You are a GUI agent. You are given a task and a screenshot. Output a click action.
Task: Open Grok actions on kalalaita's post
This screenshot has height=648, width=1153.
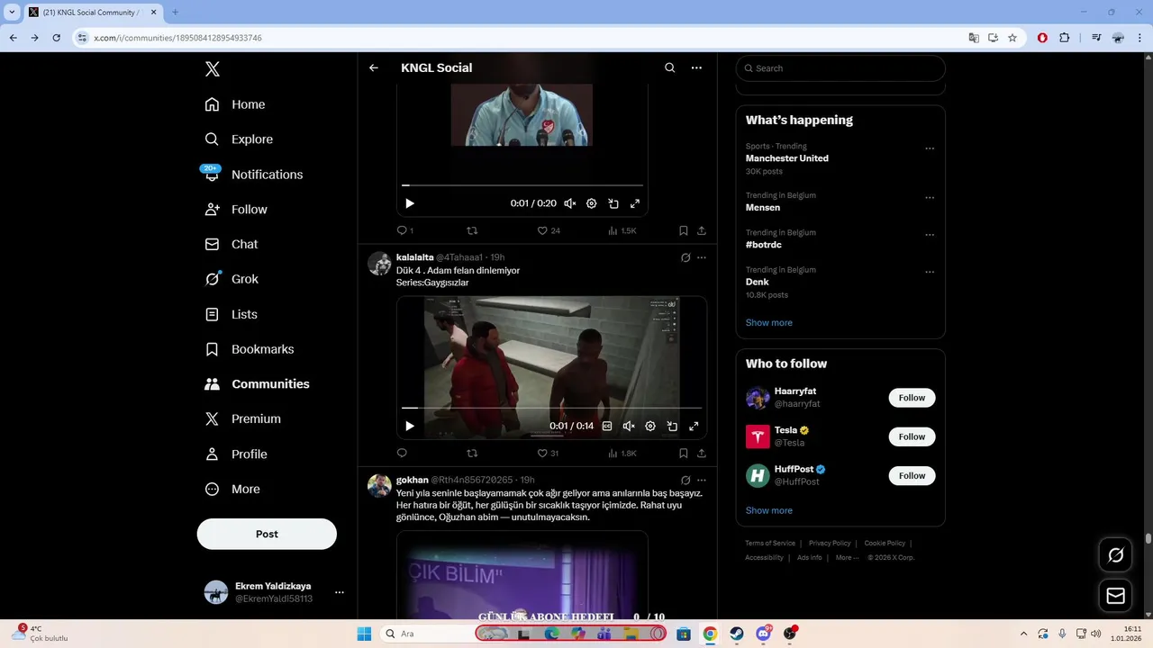(x=685, y=257)
